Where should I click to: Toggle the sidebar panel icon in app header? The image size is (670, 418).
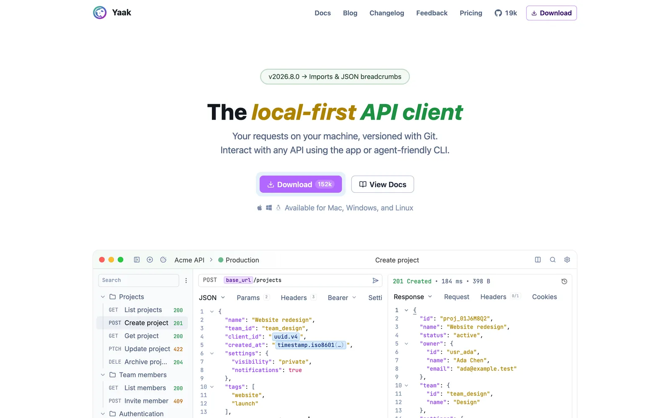click(137, 260)
